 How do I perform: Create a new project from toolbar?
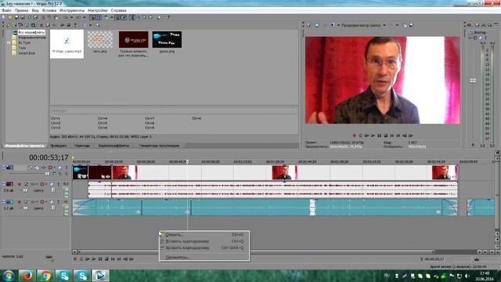[x=3, y=17]
